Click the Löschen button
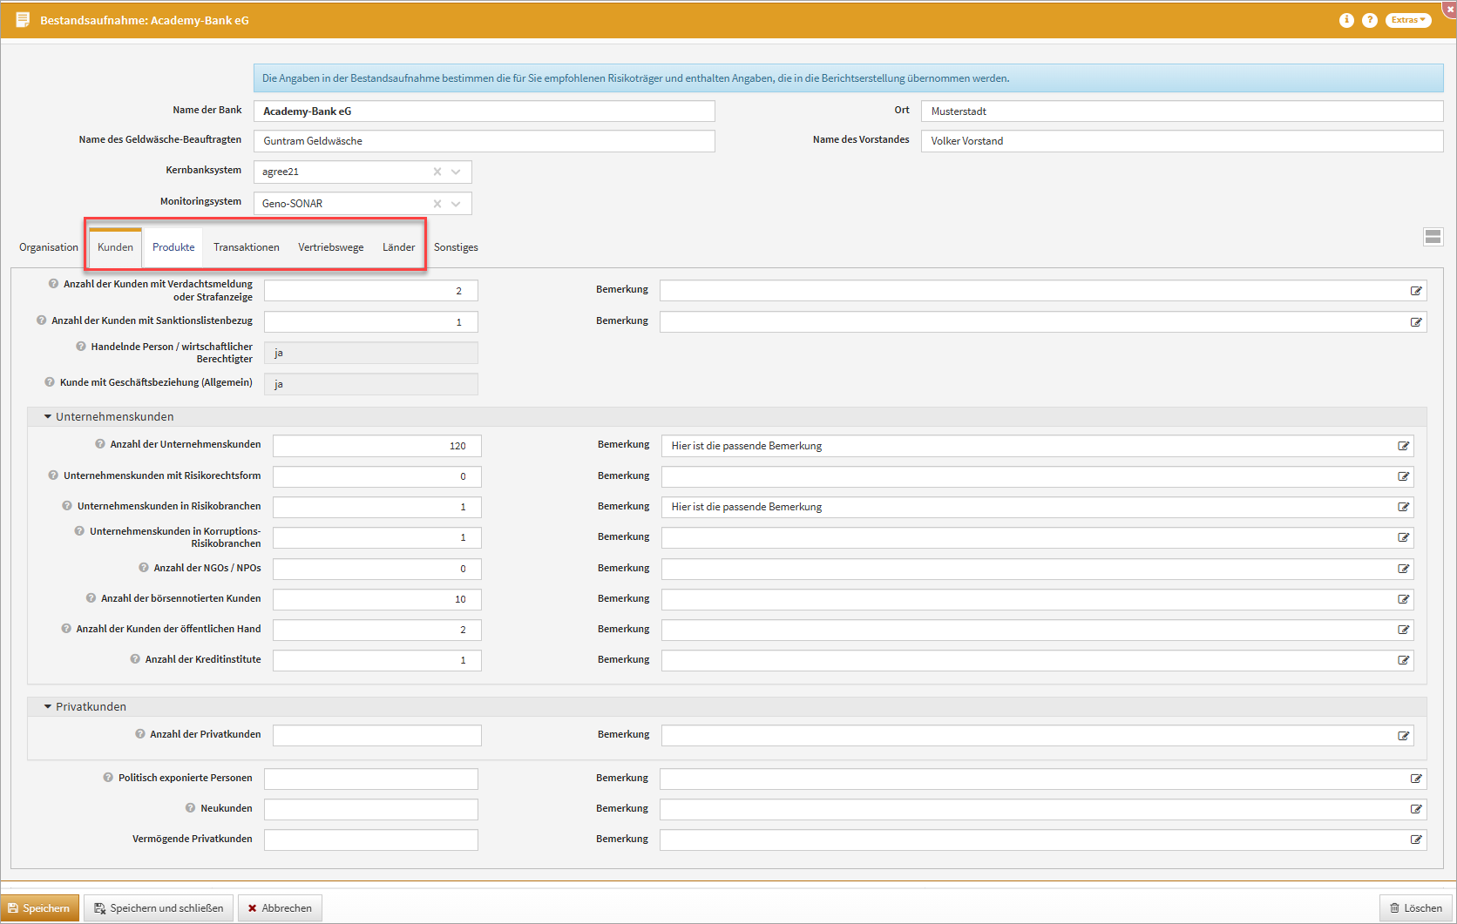 click(x=1416, y=908)
